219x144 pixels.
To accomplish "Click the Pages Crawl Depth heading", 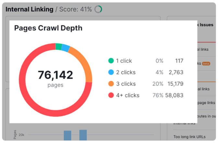I will [x=48, y=28].
